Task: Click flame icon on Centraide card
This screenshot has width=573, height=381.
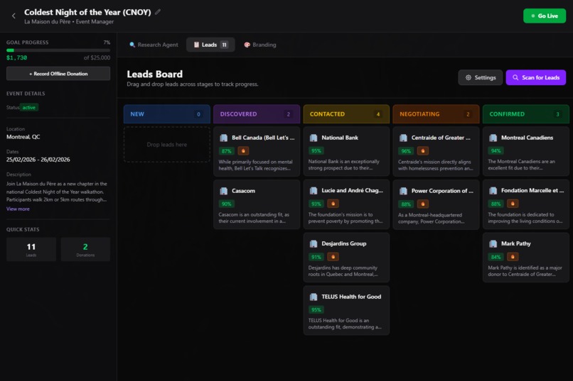Action: (x=423, y=150)
